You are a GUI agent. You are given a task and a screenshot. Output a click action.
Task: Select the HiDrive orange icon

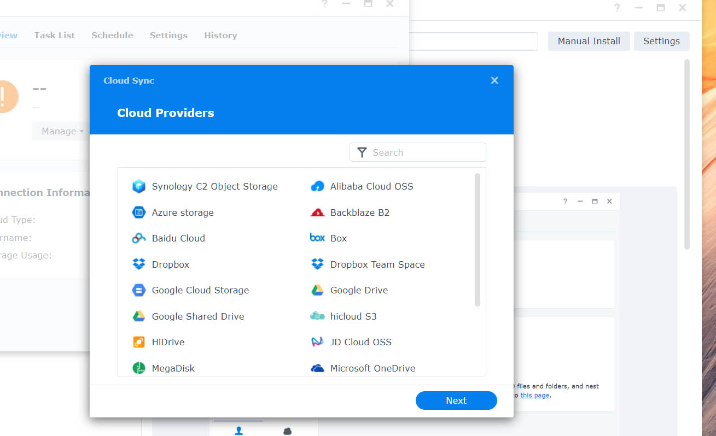tap(139, 342)
